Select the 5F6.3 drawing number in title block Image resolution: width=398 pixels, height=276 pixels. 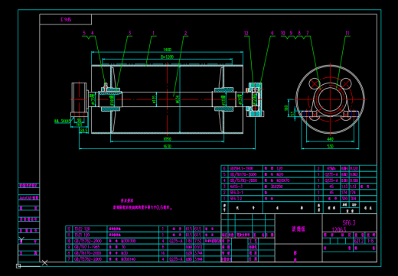349,223
